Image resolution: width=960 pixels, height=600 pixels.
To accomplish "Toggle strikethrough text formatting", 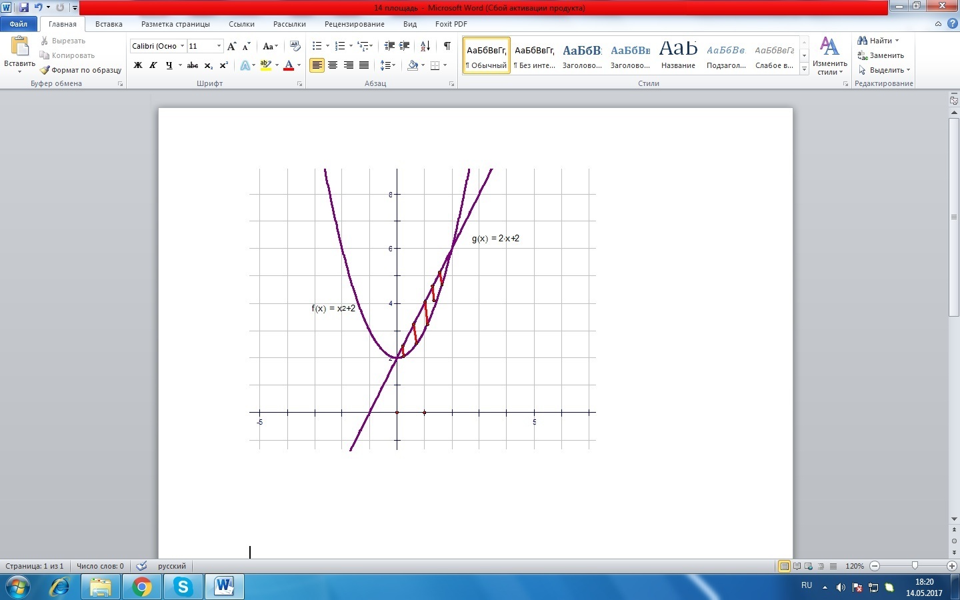I will point(192,65).
